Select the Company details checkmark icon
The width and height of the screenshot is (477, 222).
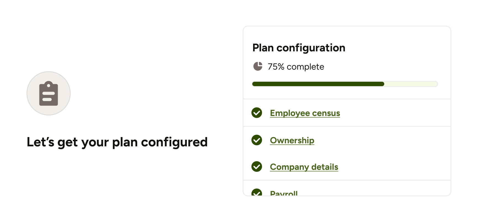coord(257,167)
